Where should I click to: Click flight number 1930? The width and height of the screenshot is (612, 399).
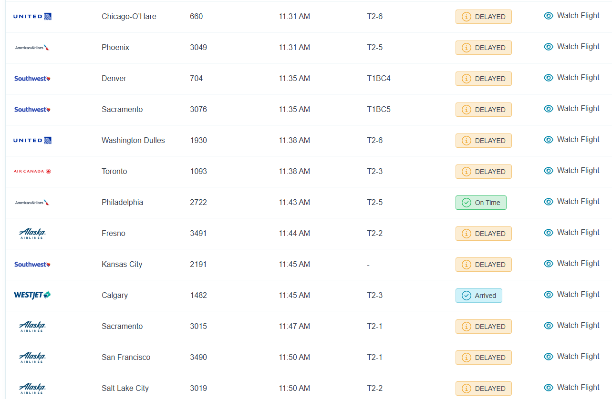coord(198,141)
